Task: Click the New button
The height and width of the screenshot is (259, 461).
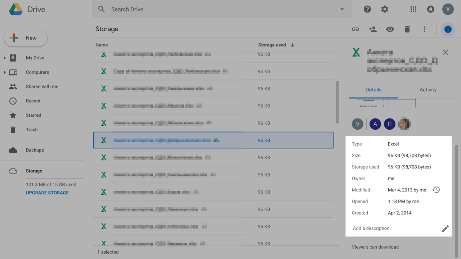Action: (26, 38)
